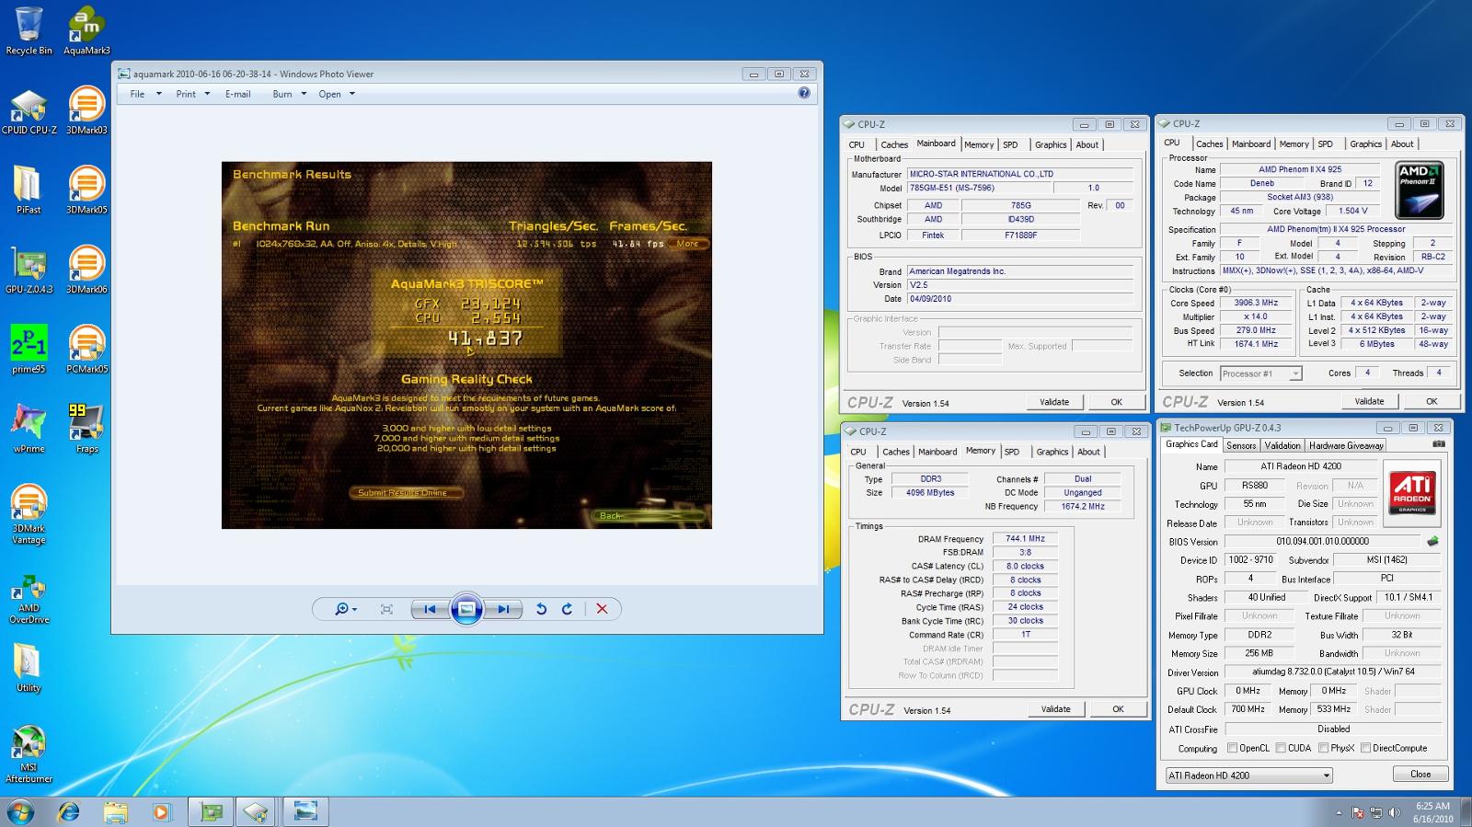The image size is (1472, 827).
Task: Click GPU-Z camera screenshot icon
Action: pyautogui.click(x=1439, y=444)
